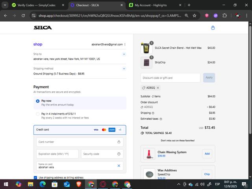The image size is (252, 189).
Task: Open Microsoft Edge from taskbar
Action: coord(43,184)
